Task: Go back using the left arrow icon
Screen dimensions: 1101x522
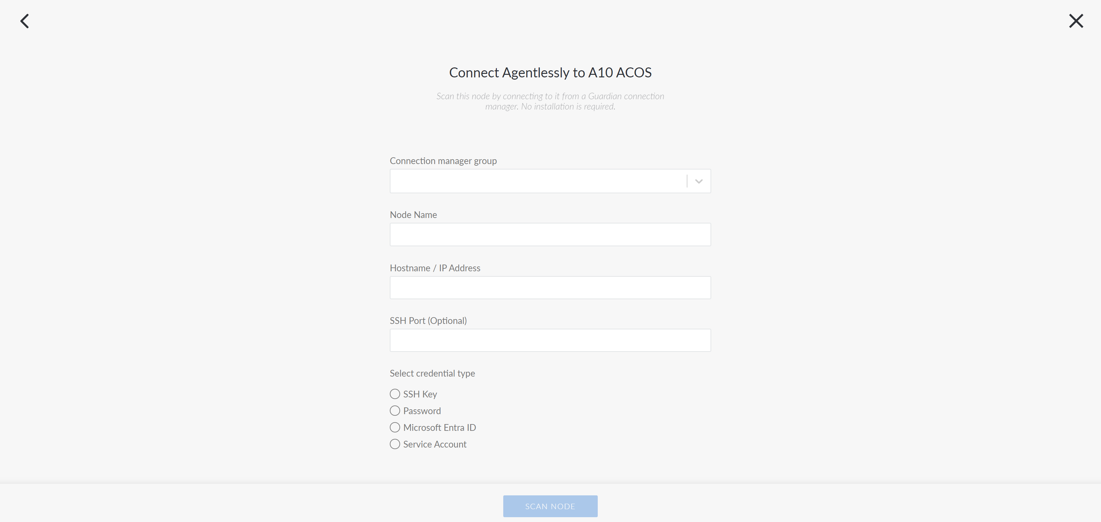Action: coord(25,21)
